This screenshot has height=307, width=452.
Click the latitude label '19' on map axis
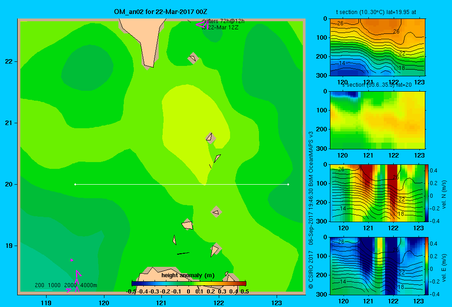[9, 246]
